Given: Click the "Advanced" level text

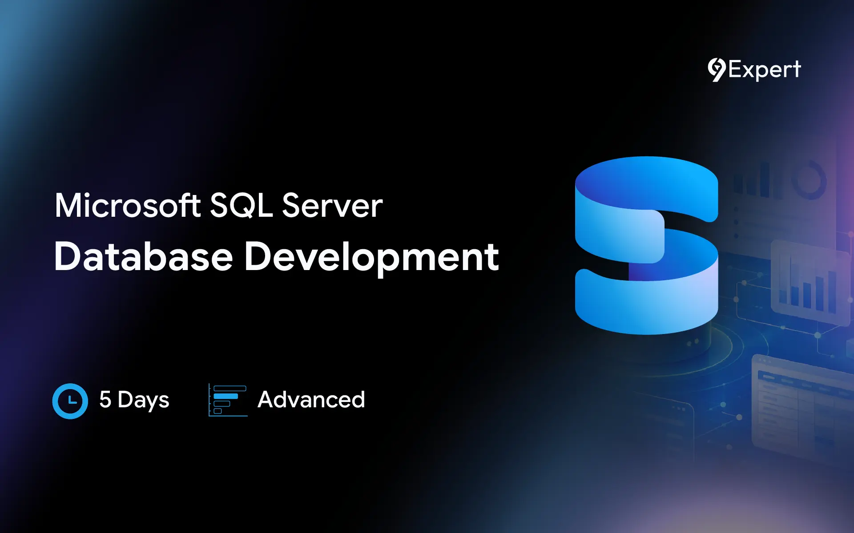Looking at the screenshot, I should pyautogui.click(x=311, y=399).
